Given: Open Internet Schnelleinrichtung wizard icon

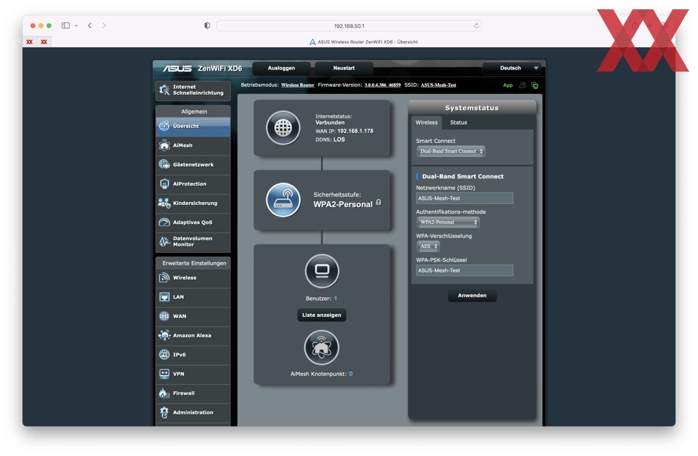Looking at the screenshot, I should coord(164,90).
